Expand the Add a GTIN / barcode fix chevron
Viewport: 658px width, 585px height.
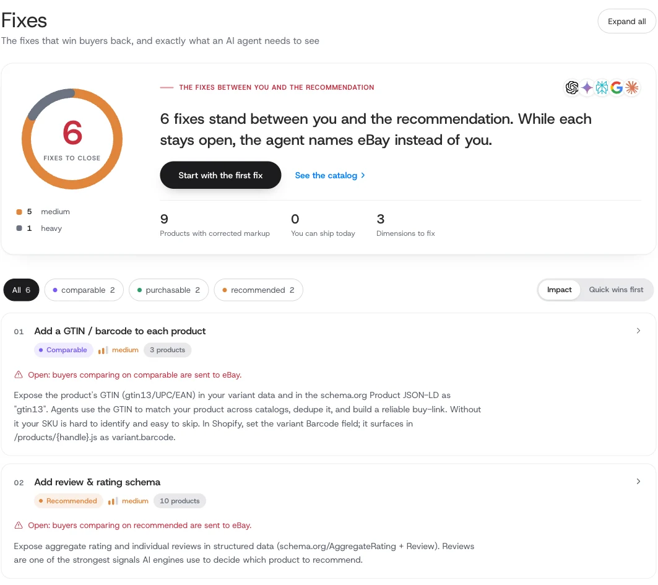point(638,331)
